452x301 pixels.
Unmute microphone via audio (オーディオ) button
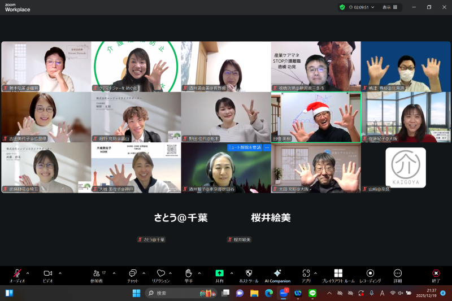pyautogui.click(x=17, y=274)
